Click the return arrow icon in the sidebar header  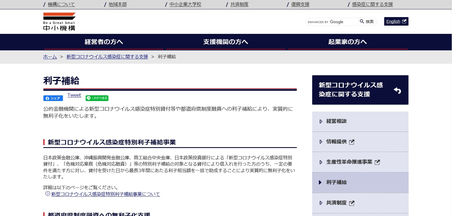click(397, 90)
